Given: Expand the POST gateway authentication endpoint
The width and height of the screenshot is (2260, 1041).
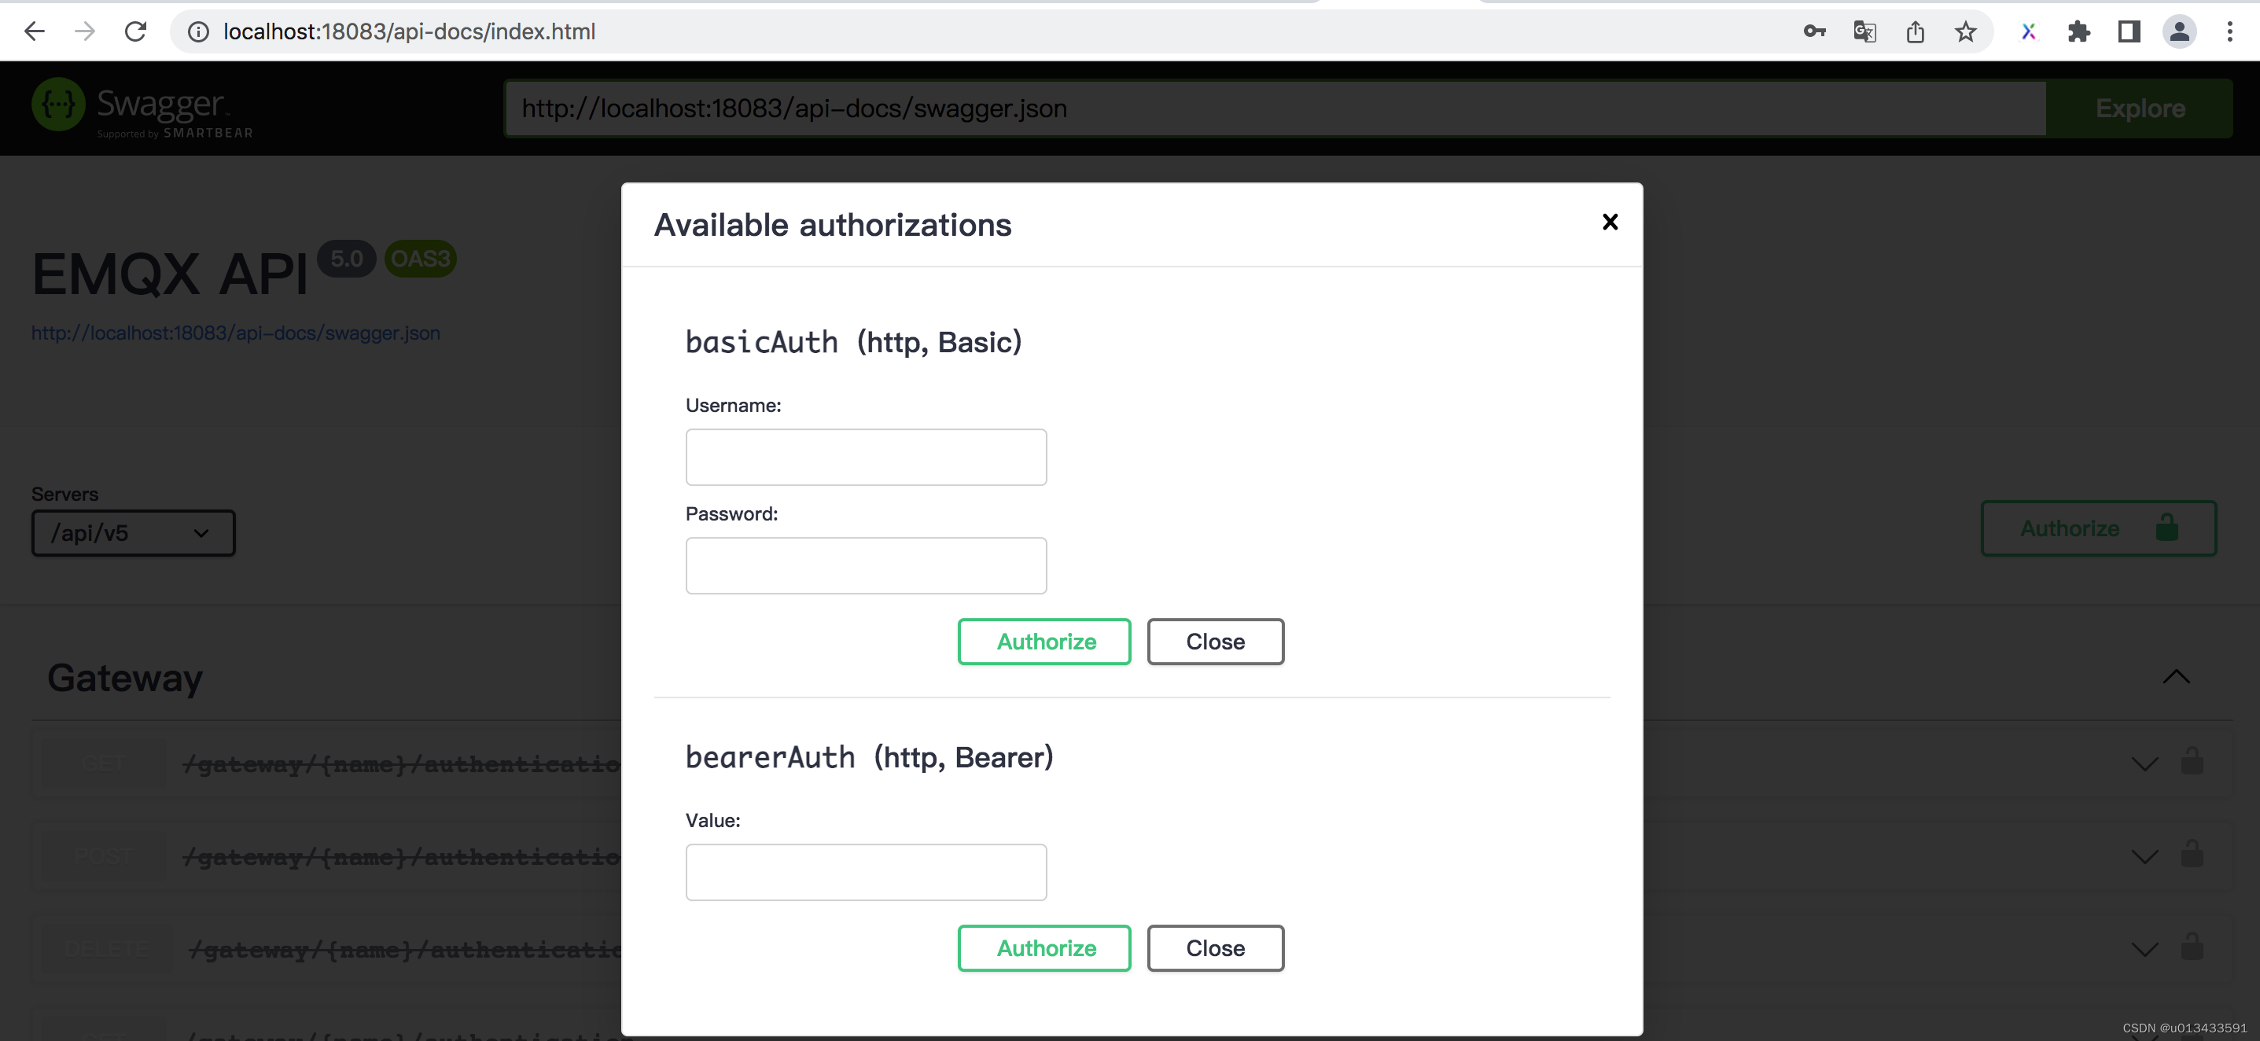Looking at the screenshot, I should (x=2144, y=857).
